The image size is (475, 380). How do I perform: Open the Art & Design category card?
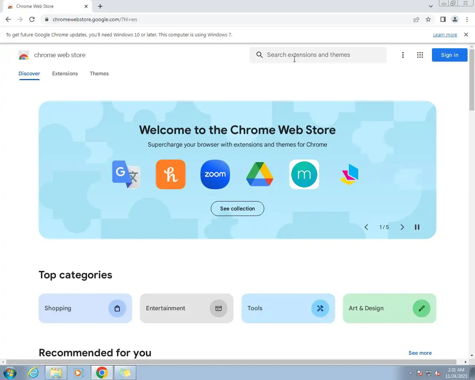tap(390, 308)
